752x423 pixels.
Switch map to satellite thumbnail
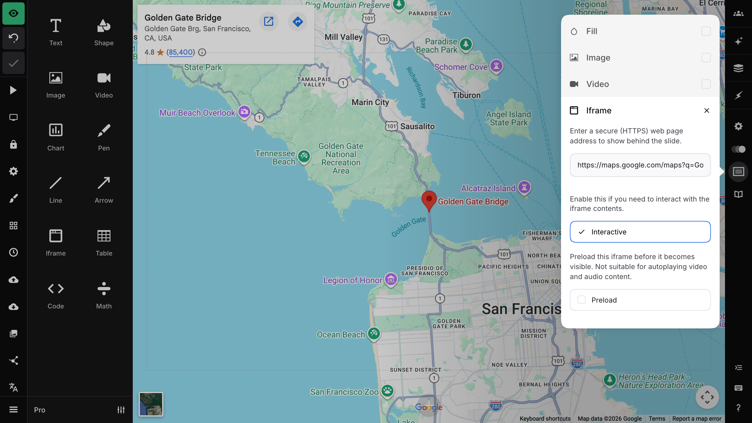[151, 404]
